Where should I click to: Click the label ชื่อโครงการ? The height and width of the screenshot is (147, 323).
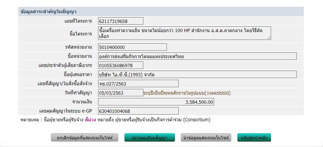point(81,34)
